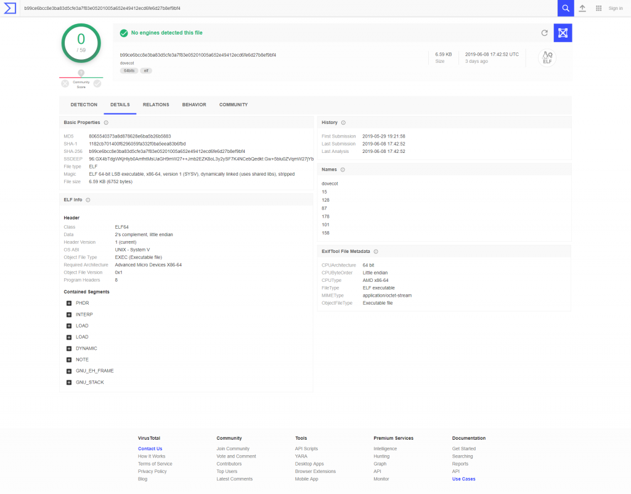Expand the PHDR segment

tap(69, 303)
